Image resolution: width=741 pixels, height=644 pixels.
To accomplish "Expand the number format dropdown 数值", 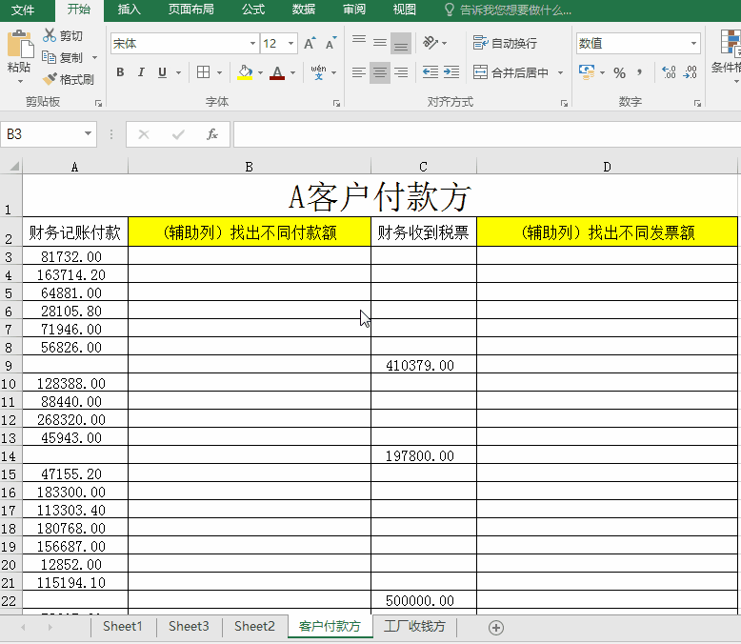I will (693, 44).
